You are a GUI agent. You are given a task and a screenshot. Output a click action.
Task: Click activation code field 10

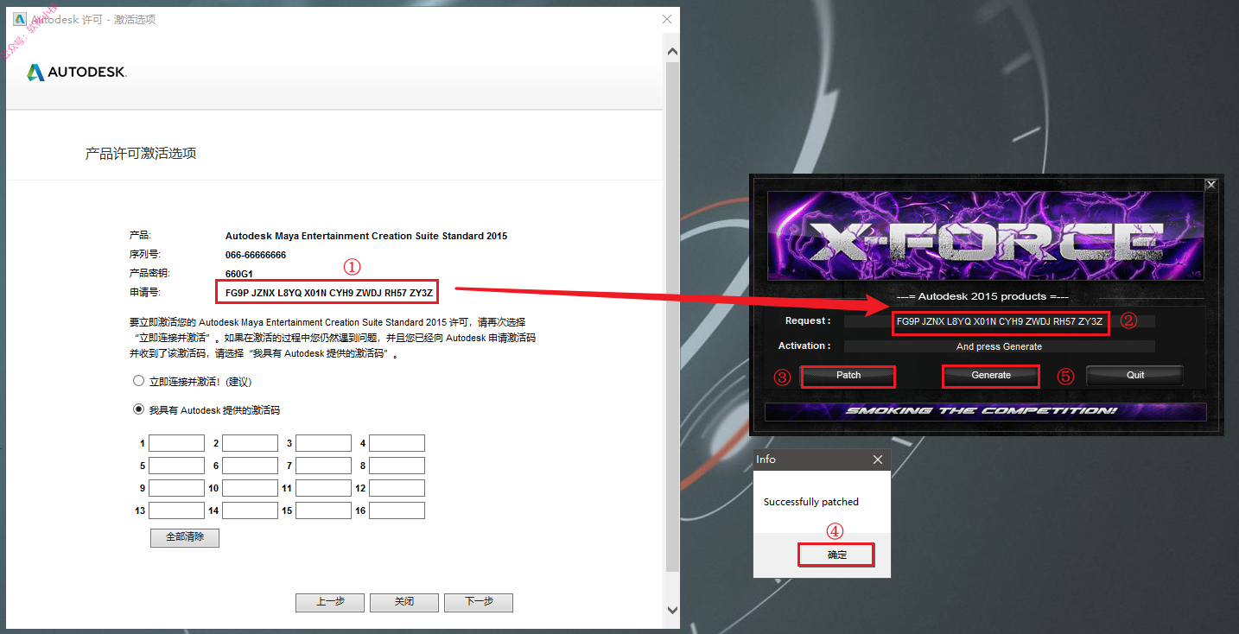250,488
